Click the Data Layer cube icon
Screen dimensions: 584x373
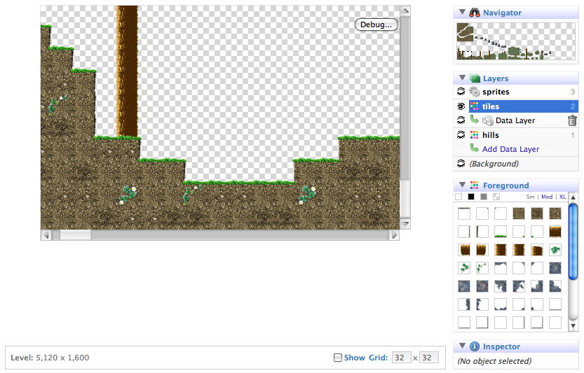tap(488, 121)
